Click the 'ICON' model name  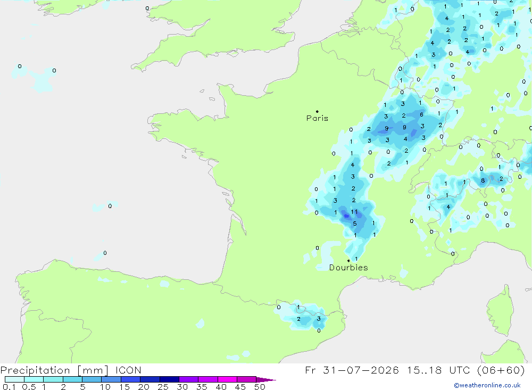[x=128, y=370]
